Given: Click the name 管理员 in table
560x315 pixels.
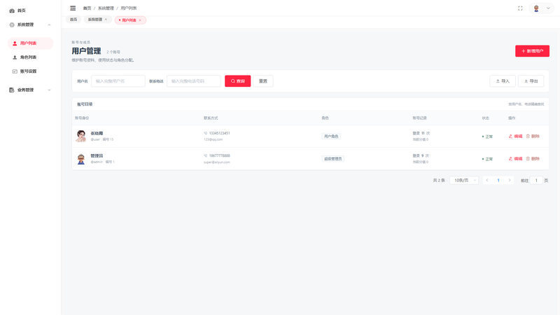Looking at the screenshot, I should point(97,155).
